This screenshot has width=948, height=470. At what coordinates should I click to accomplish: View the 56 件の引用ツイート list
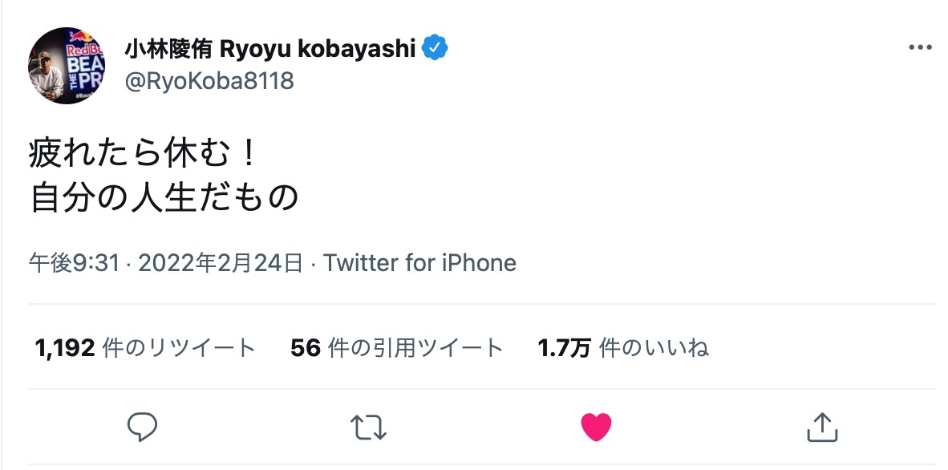pos(396,348)
